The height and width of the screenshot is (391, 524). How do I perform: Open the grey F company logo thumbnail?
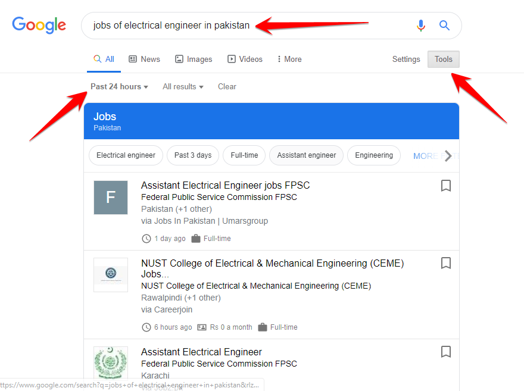point(111,198)
